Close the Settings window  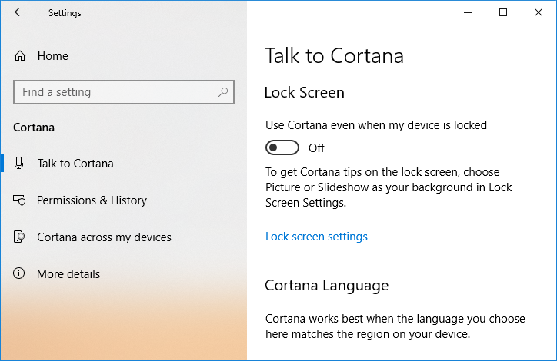pyautogui.click(x=538, y=12)
